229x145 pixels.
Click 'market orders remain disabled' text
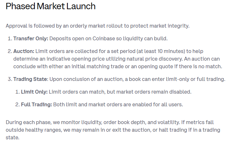pyautogui.click(x=154, y=92)
